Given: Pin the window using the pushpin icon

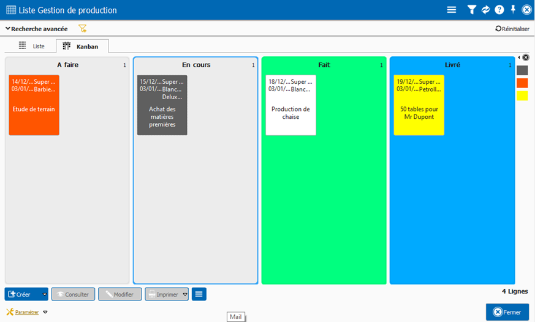Looking at the screenshot, I should (x=513, y=10).
